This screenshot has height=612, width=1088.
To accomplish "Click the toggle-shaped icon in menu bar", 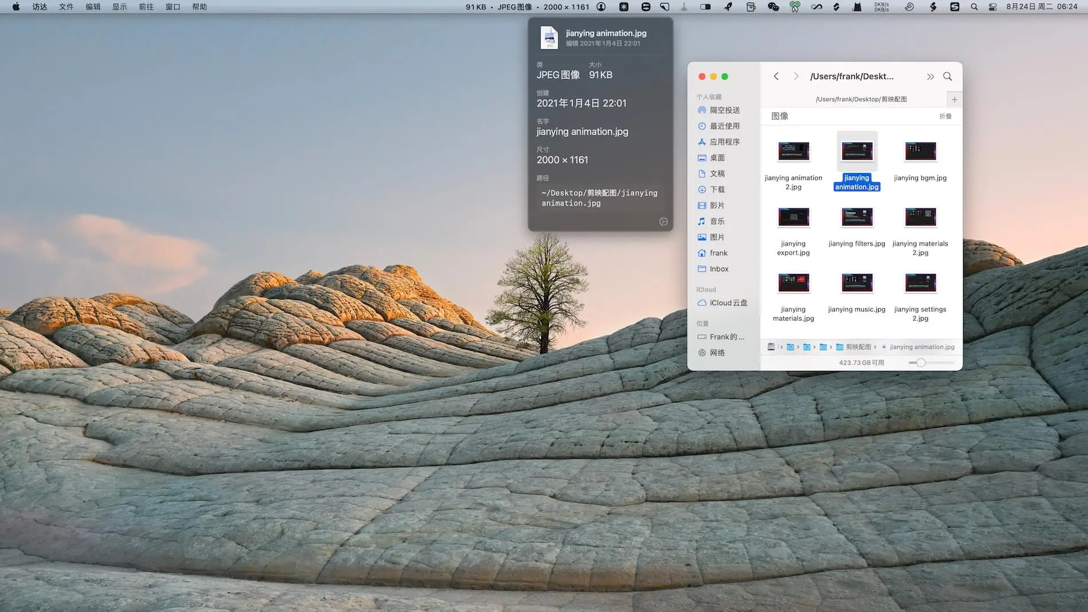I will (x=705, y=7).
